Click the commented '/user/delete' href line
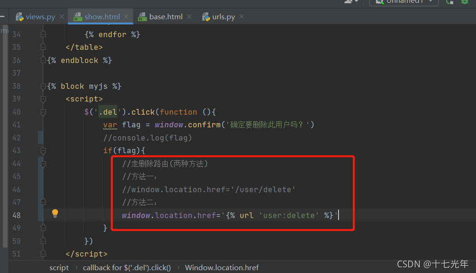 click(x=209, y=190)
